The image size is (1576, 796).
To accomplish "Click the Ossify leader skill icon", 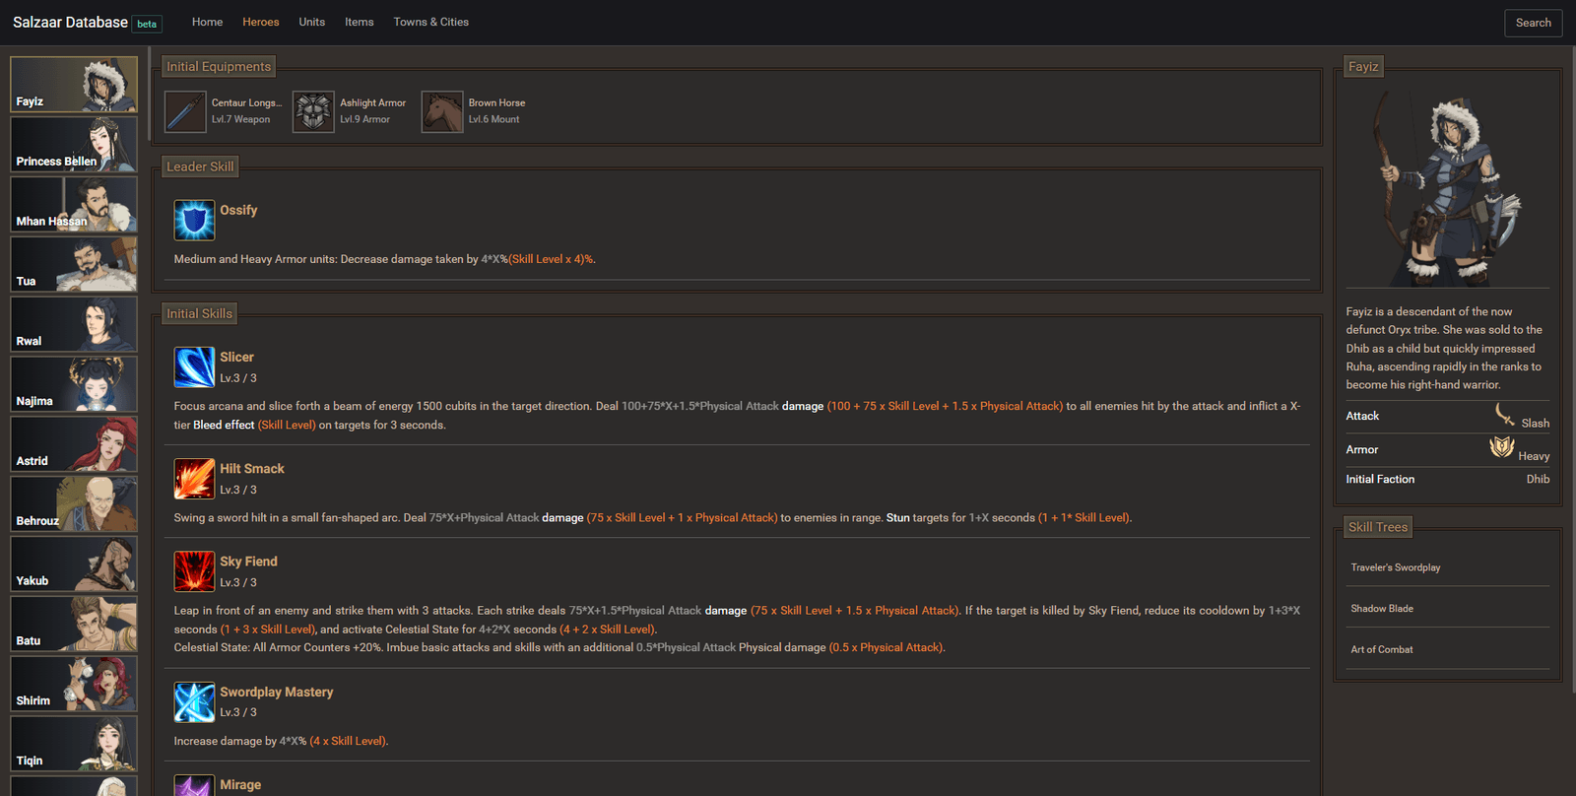I will [194, 221].
